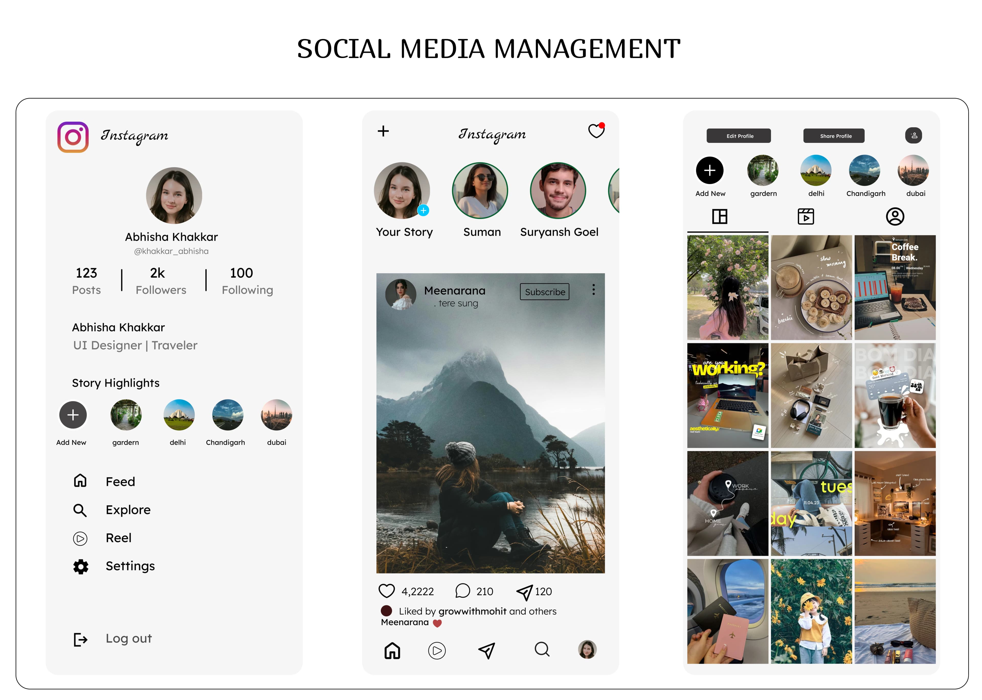
Task: Subscribe to Meenarana
Action: click(544, 292)
